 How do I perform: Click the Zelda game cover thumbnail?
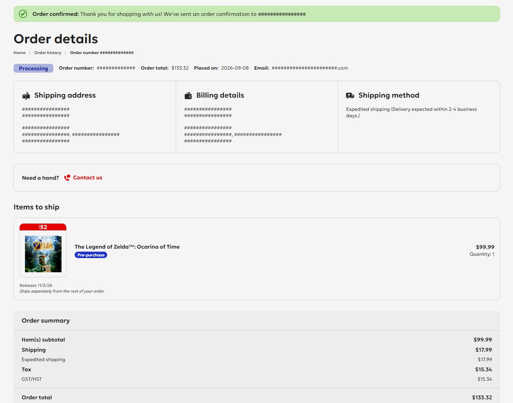coord(43,254)
